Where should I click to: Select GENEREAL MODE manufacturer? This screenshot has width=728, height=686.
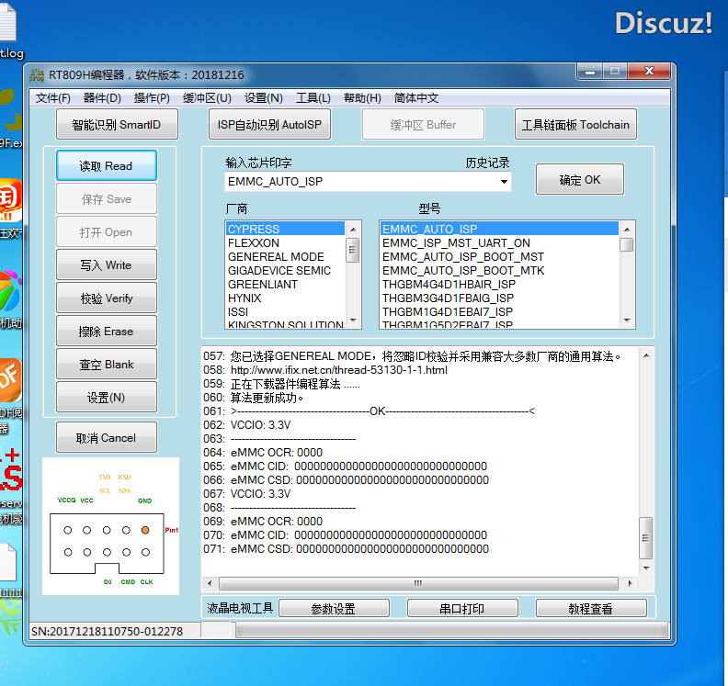click(x=285, y=256)
